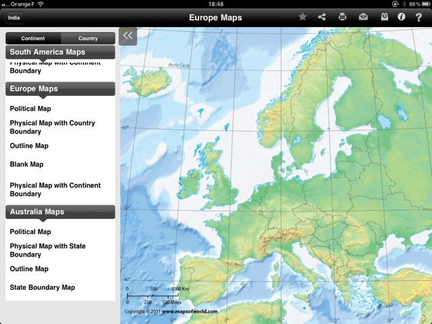Open the share icon in toolbar

coord(322,17)
